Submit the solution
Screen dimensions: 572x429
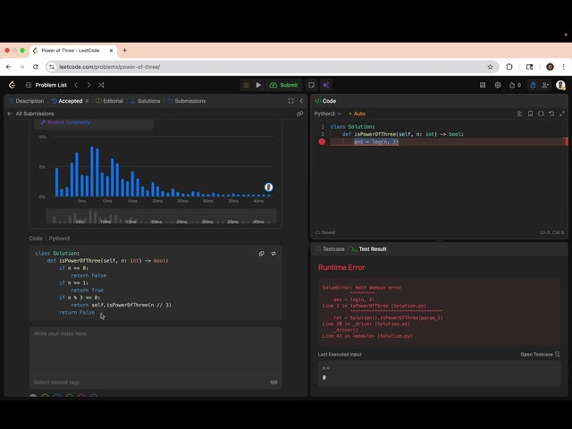pyautogui.click(x=284, y=85)
